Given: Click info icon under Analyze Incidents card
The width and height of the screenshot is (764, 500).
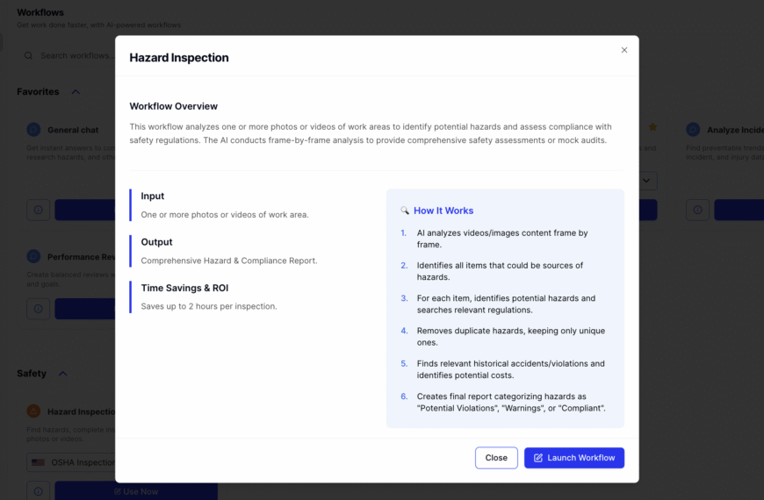Looking at the screenshot, I should click(698, 210).
